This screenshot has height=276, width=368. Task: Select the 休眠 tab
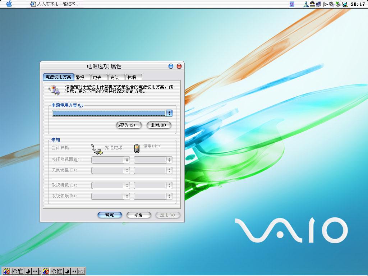point(134,78)
